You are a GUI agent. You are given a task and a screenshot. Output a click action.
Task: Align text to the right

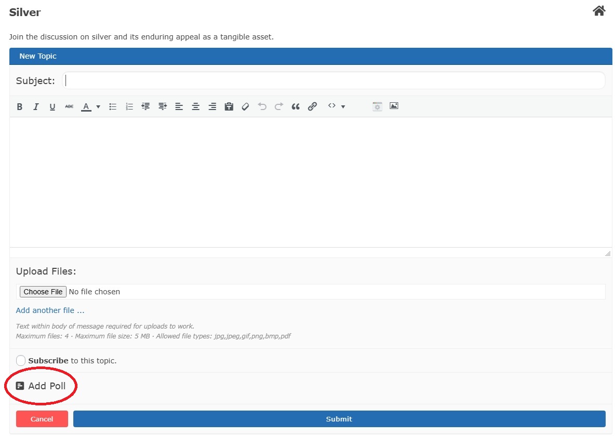(212, 106)
